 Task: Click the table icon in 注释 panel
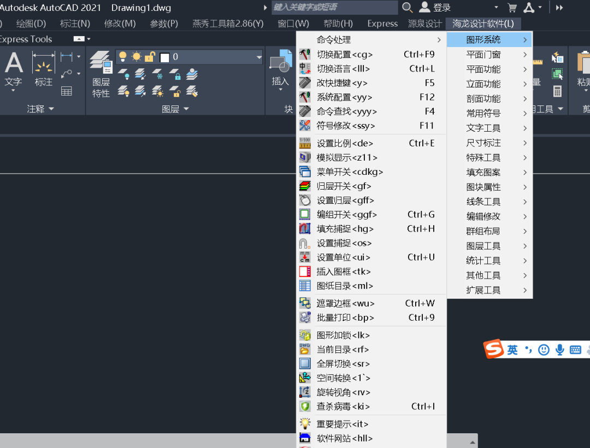click(x=67, y=91)
